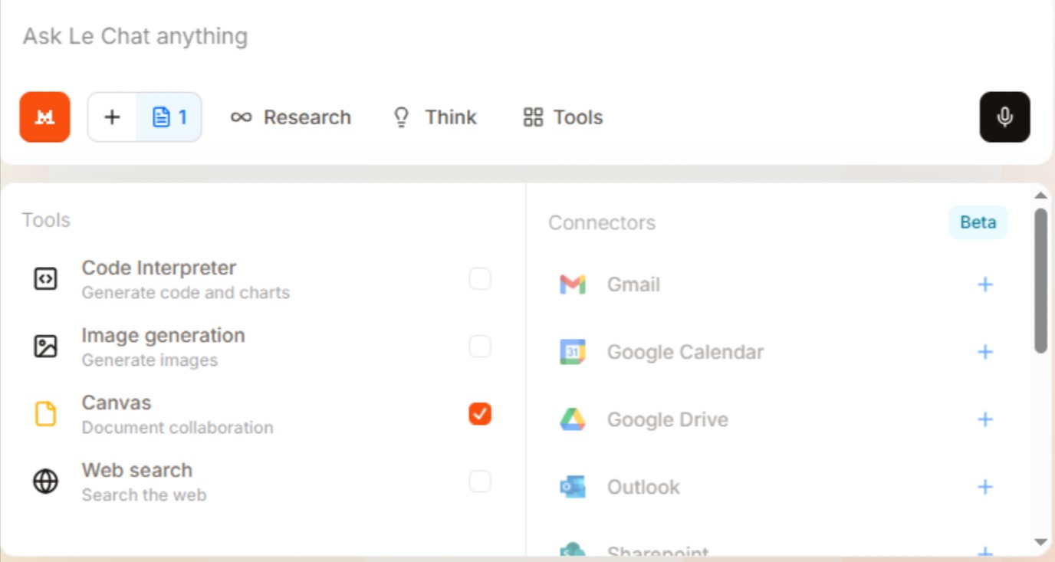This screenshot has height=562, width=1055.
Task: Add the Outlook connector with plus
Action: tap(985, 487)
